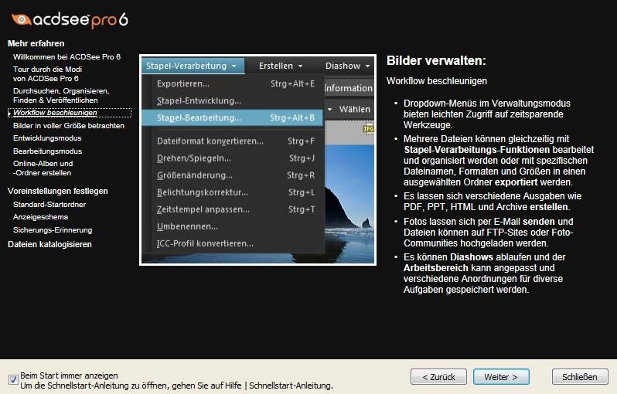
Task: Go to 'Durchsuchen, Organisieren, Finden & Veröffentlichen'
Action: pos(61,96)
